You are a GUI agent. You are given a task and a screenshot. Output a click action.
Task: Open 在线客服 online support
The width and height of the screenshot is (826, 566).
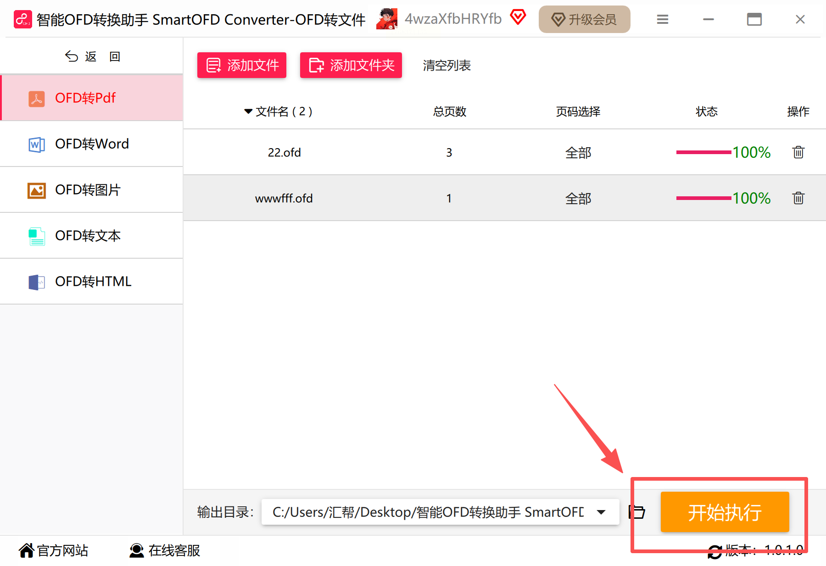[165, 550]
